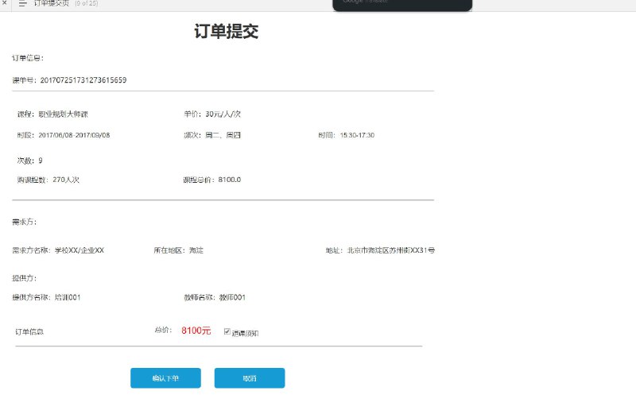This screenshot has height=418, width=636.
Task: Click the unit price 30元/人/次
Action: click(x=223, y=114)
